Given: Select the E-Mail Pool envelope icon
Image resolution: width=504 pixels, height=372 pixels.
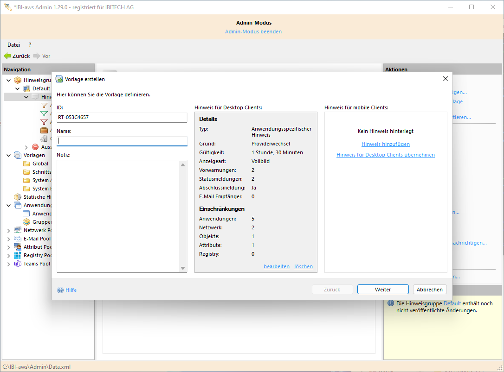Looking at the screenshot, I should 18,239.
